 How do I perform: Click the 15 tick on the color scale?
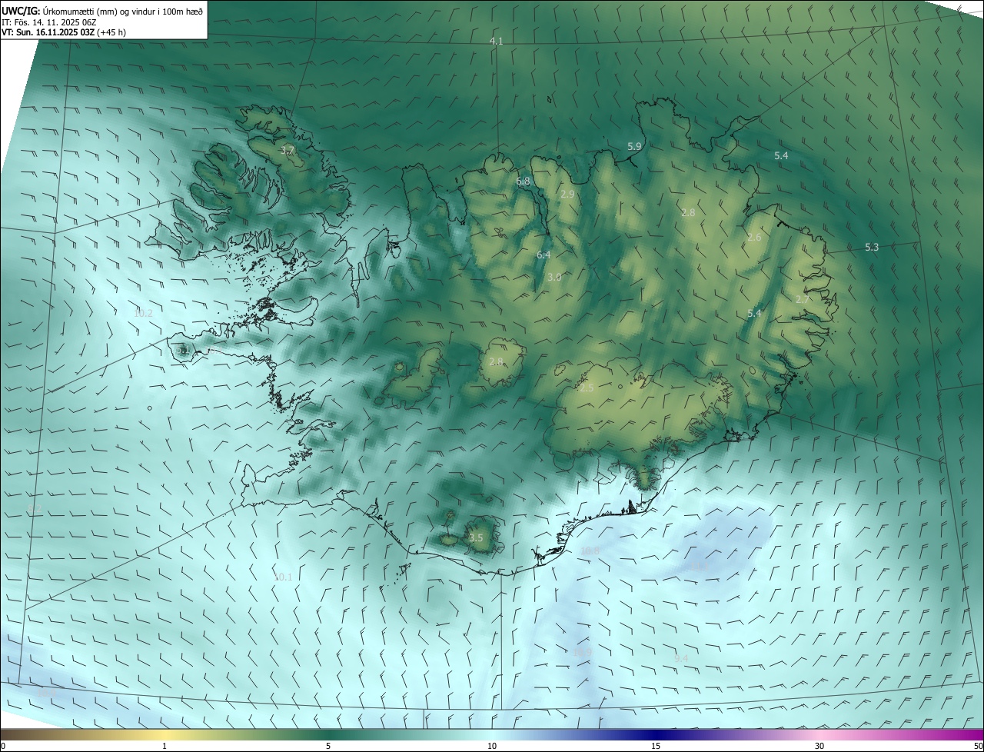point(656,746)
